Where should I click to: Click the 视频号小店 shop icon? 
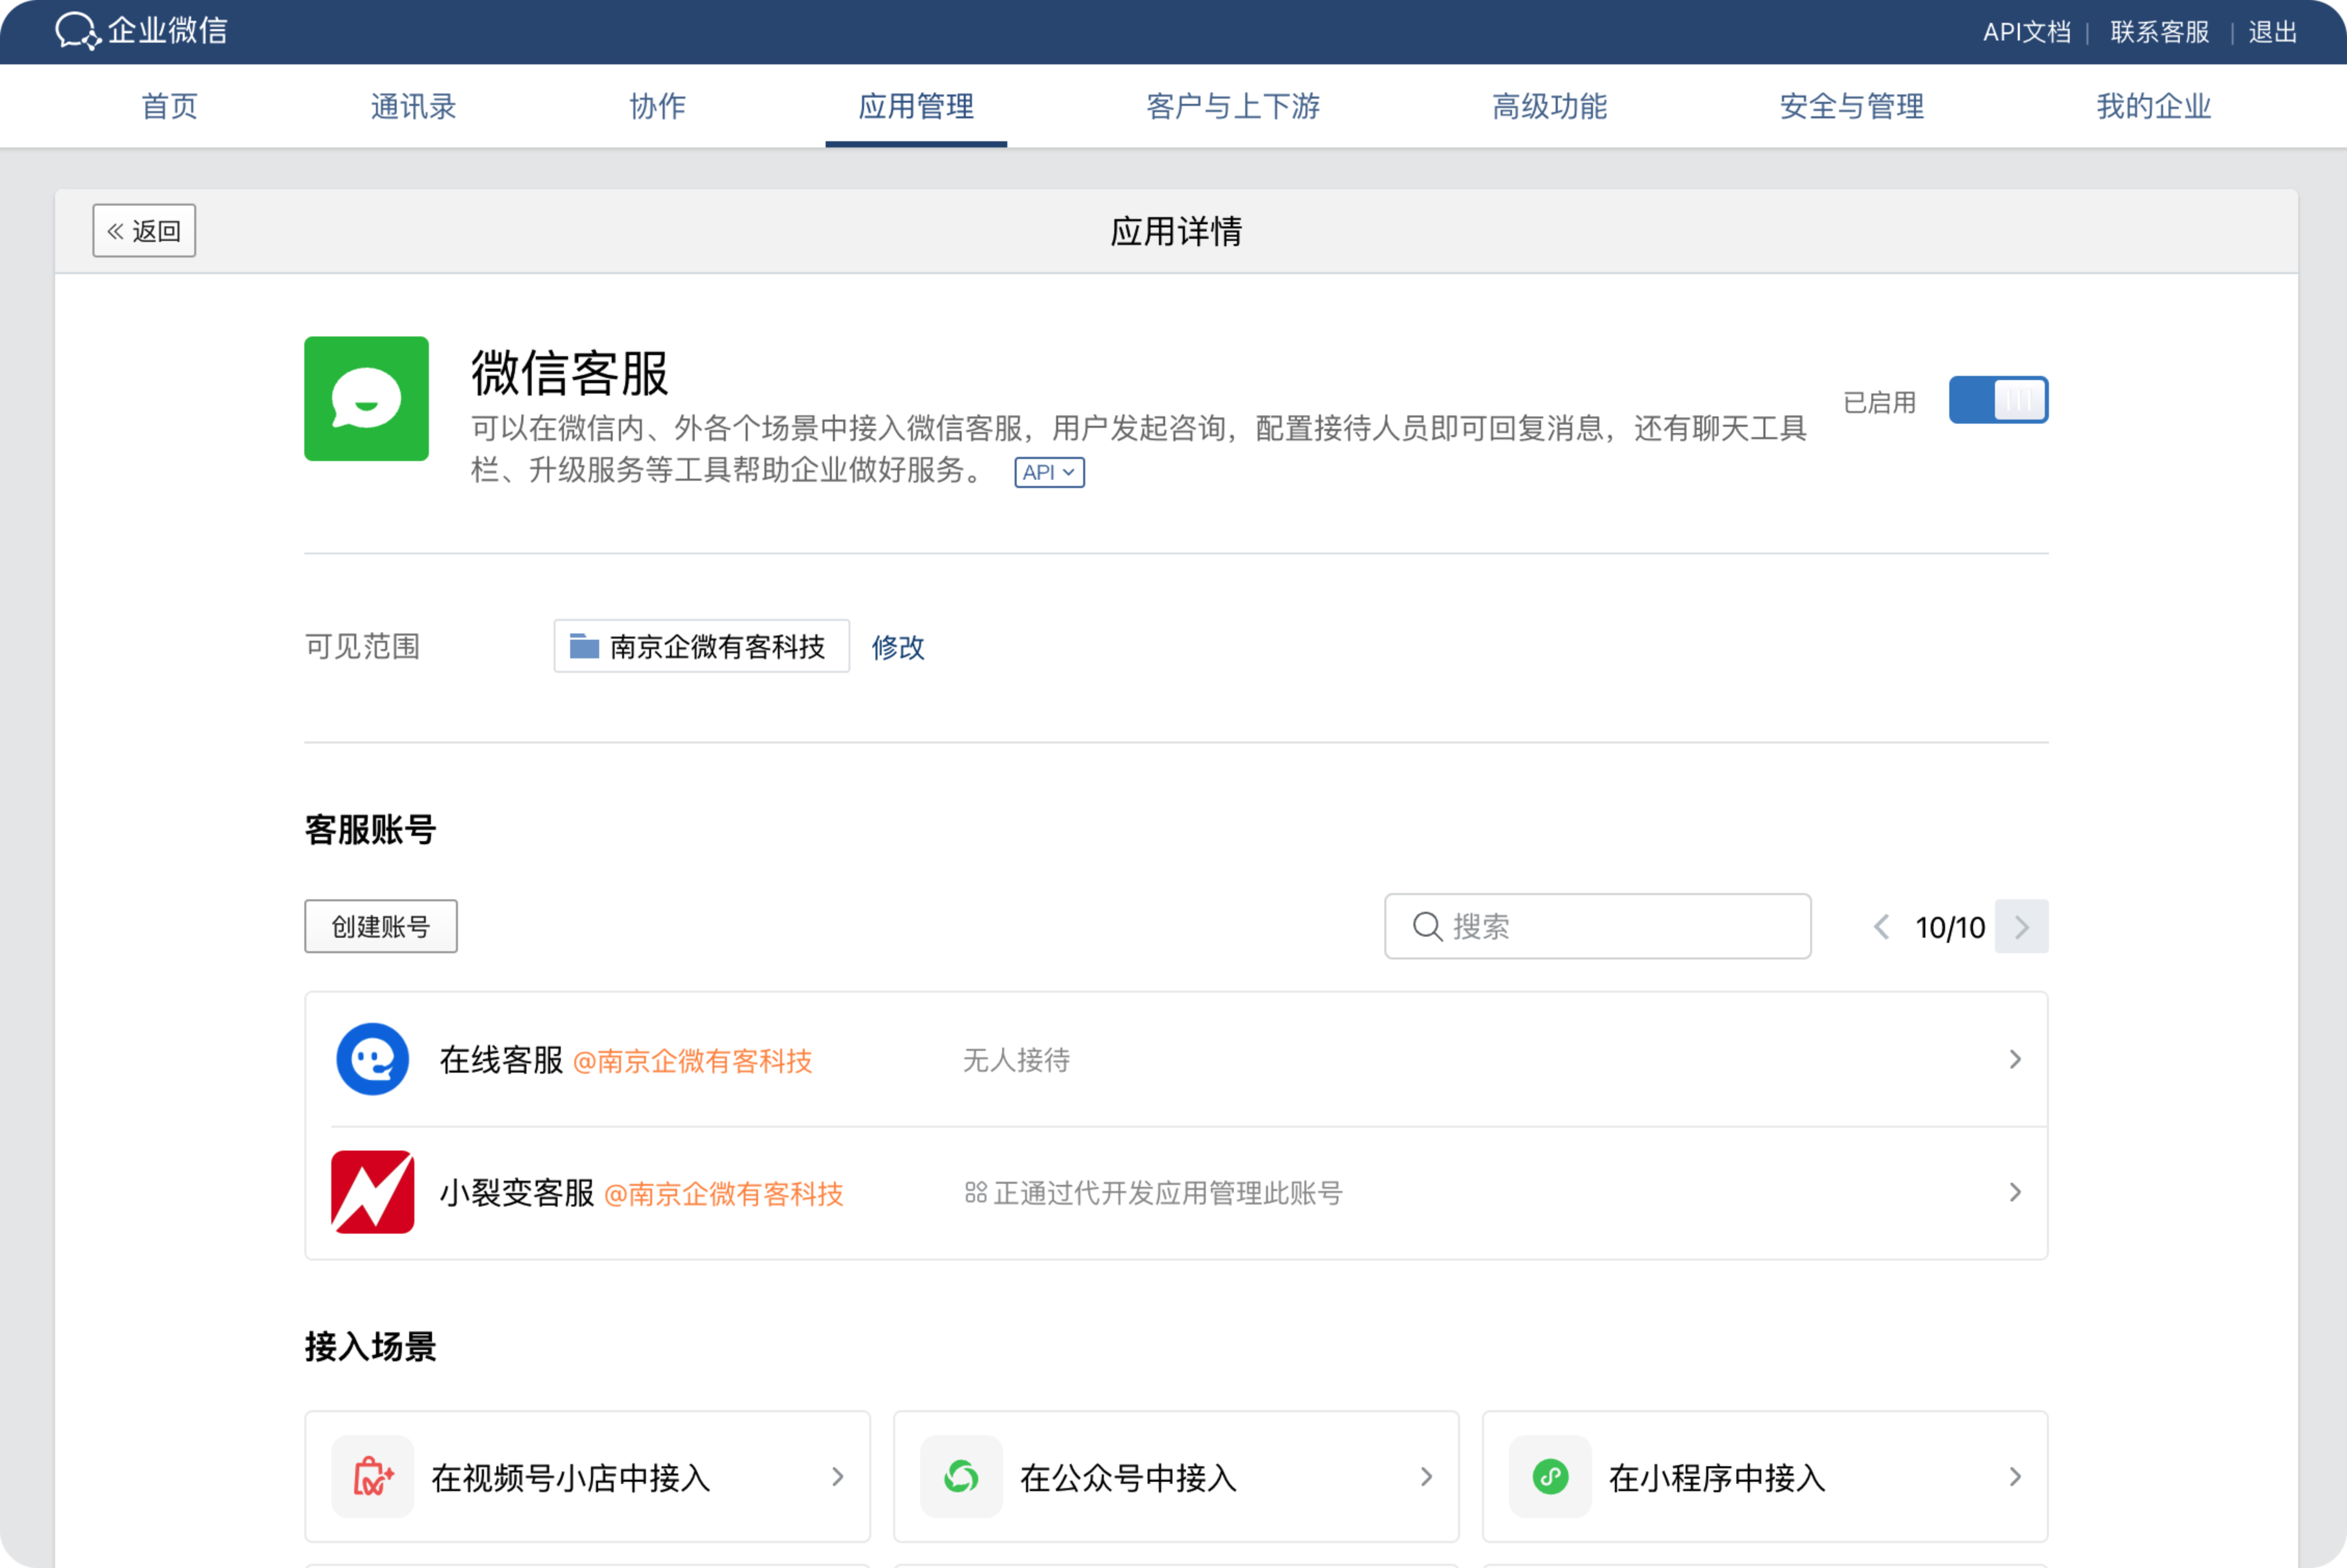pos(373,1477)
